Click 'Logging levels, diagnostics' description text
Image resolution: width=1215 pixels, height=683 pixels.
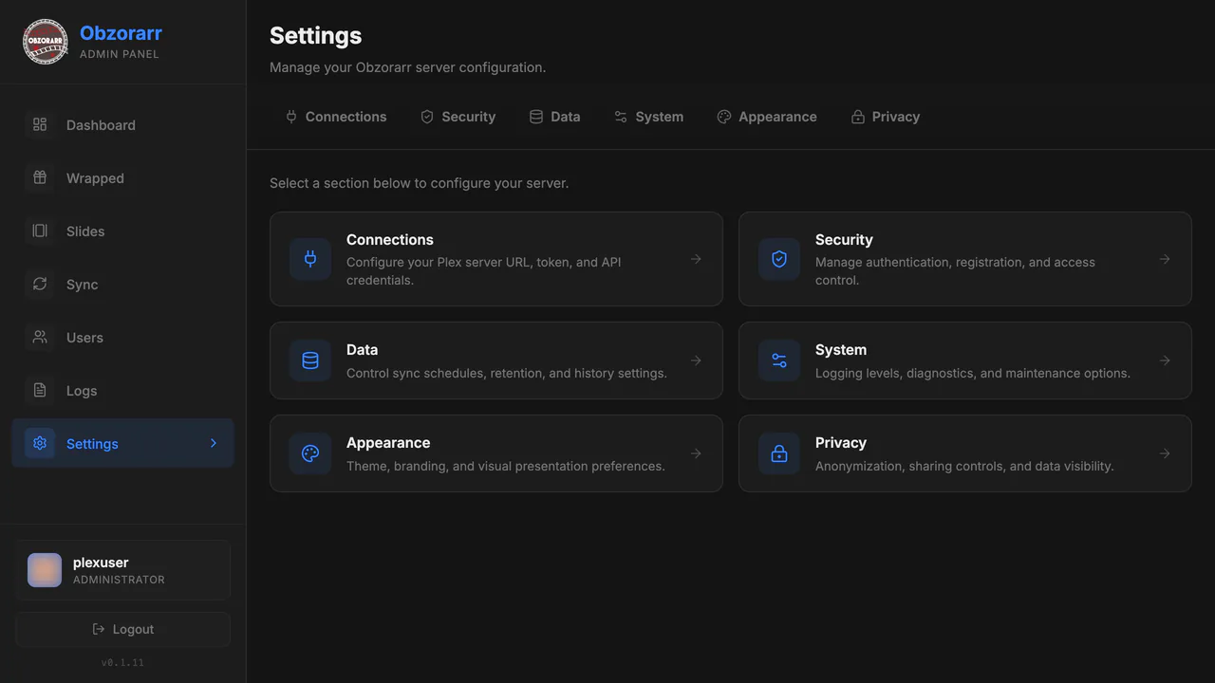pyautogui.click(x=973, y=373)
